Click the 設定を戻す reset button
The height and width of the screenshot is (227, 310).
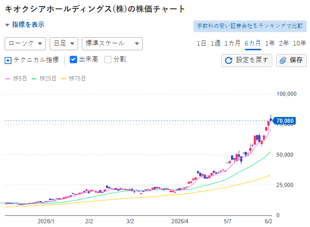(x=247, y=60)
